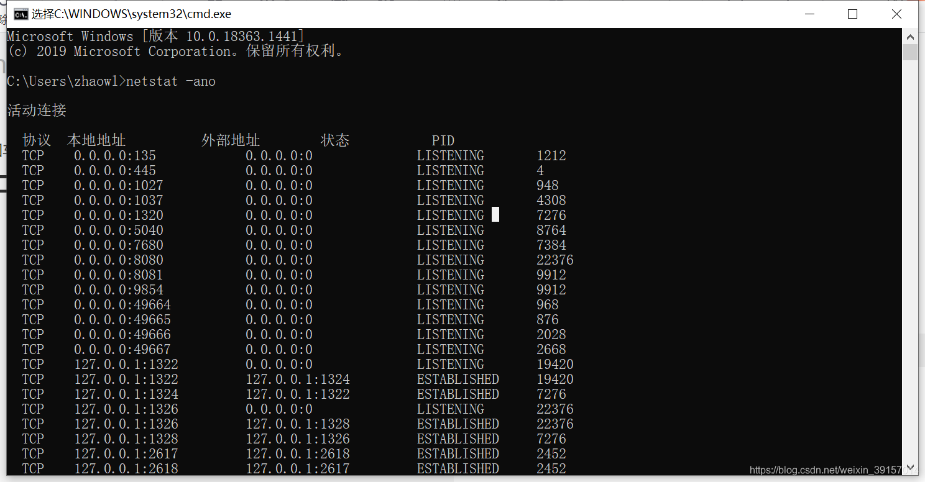This screenshot has width=925, height=482.
Task: Click the window title text cmd.exe
Action: tap(131, 14)
